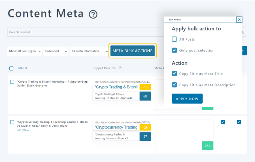Click the Snippet Preview help icon

pyautogui.click(x=120, y=68)
